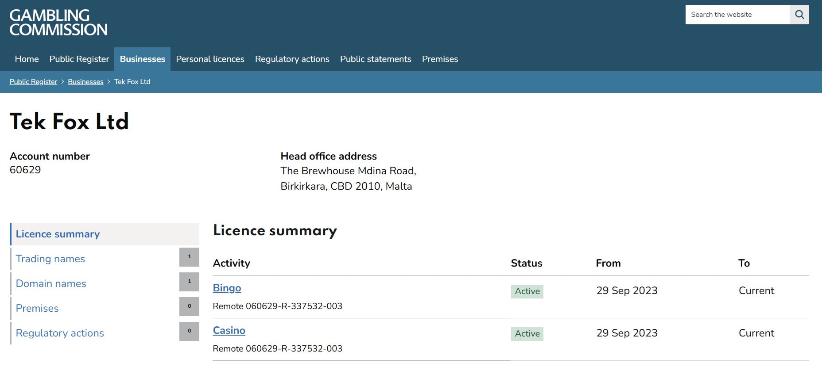Screen dimensions: 822x367
Task: Go to Public Register in navigation bar
Action: click(79, 59)
